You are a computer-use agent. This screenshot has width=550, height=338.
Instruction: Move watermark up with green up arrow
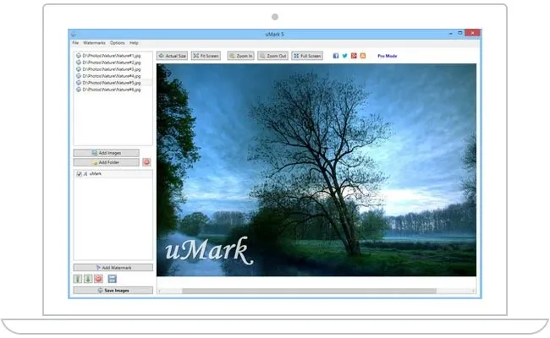78,279
